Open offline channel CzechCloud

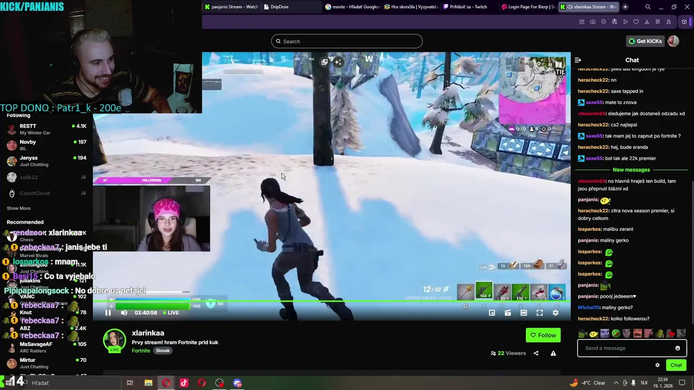coord(47,193)
